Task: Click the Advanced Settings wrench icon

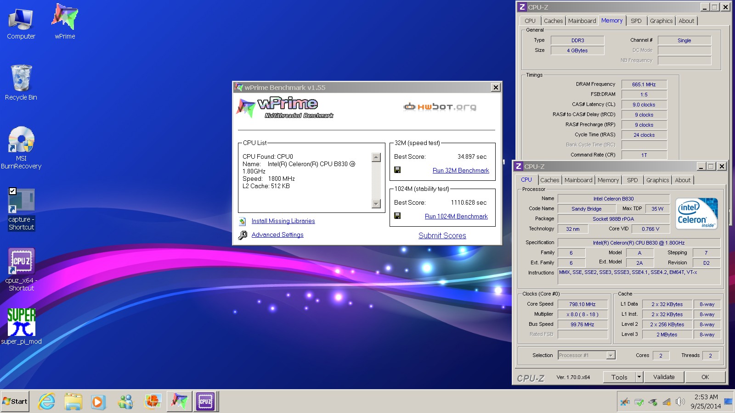Action: pyautogui.click(x=243, y=235)
